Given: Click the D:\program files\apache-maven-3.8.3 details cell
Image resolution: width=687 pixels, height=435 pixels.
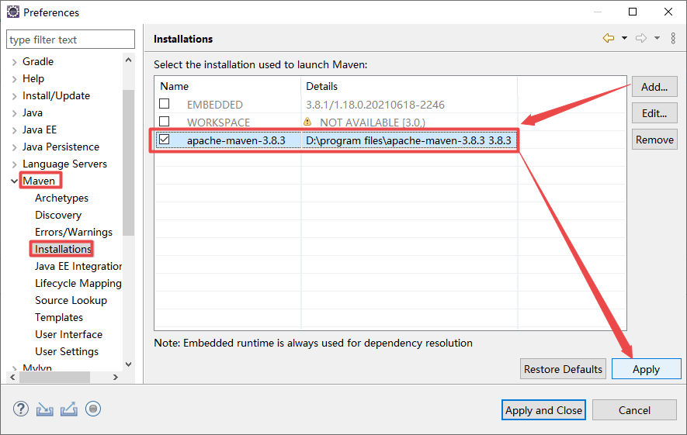Looking at the screenshot, I should point(408,140).
